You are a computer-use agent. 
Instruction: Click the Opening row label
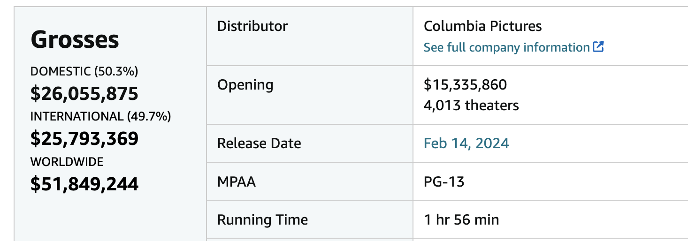[245, 85]
